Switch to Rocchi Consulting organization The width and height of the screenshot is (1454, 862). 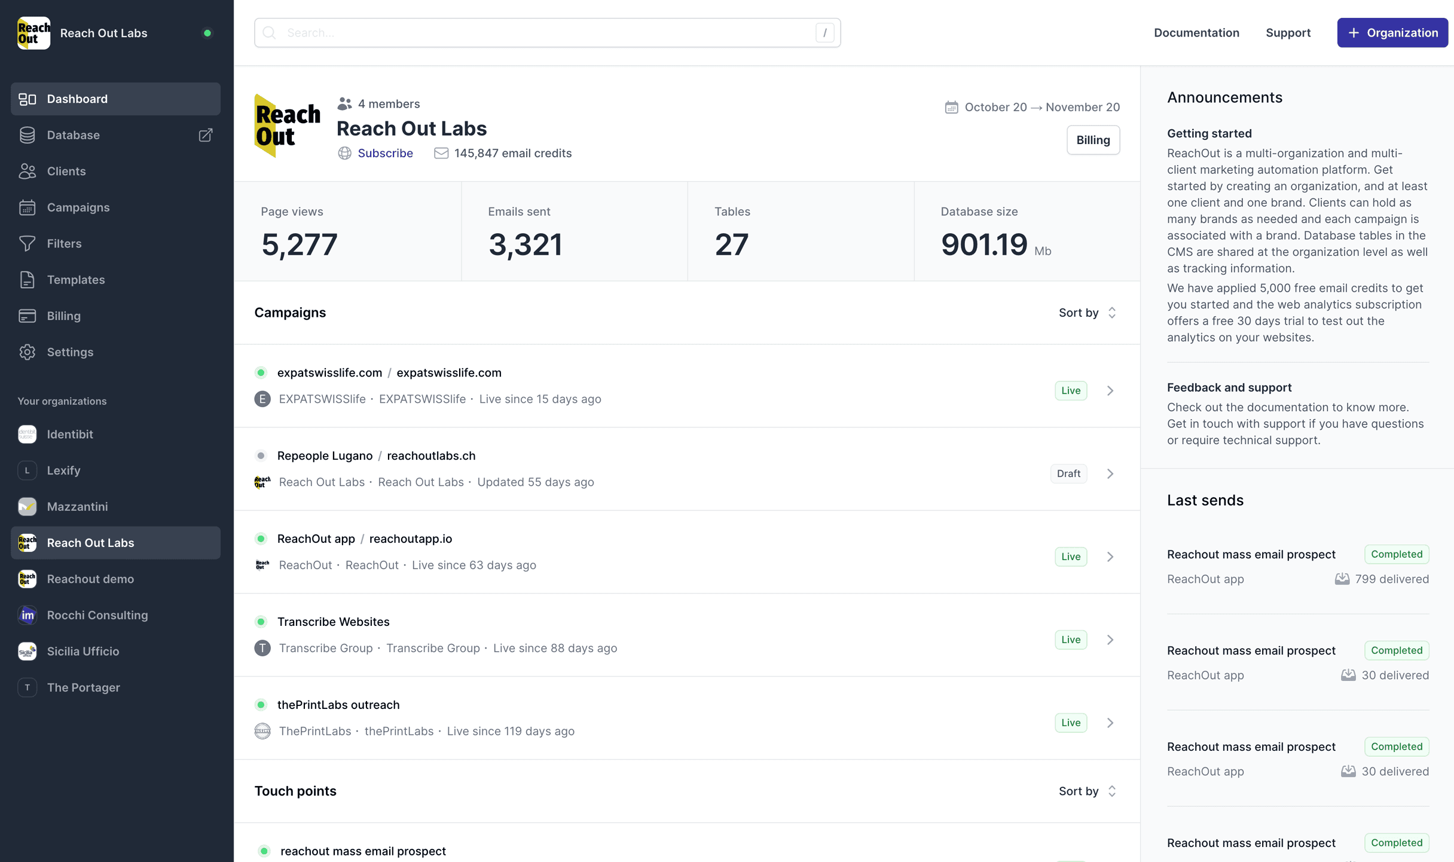pos(115,615)
